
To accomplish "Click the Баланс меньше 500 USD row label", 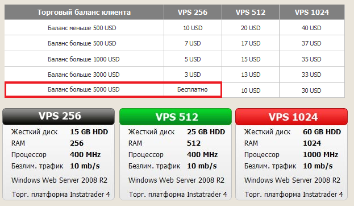I will 82,28.
